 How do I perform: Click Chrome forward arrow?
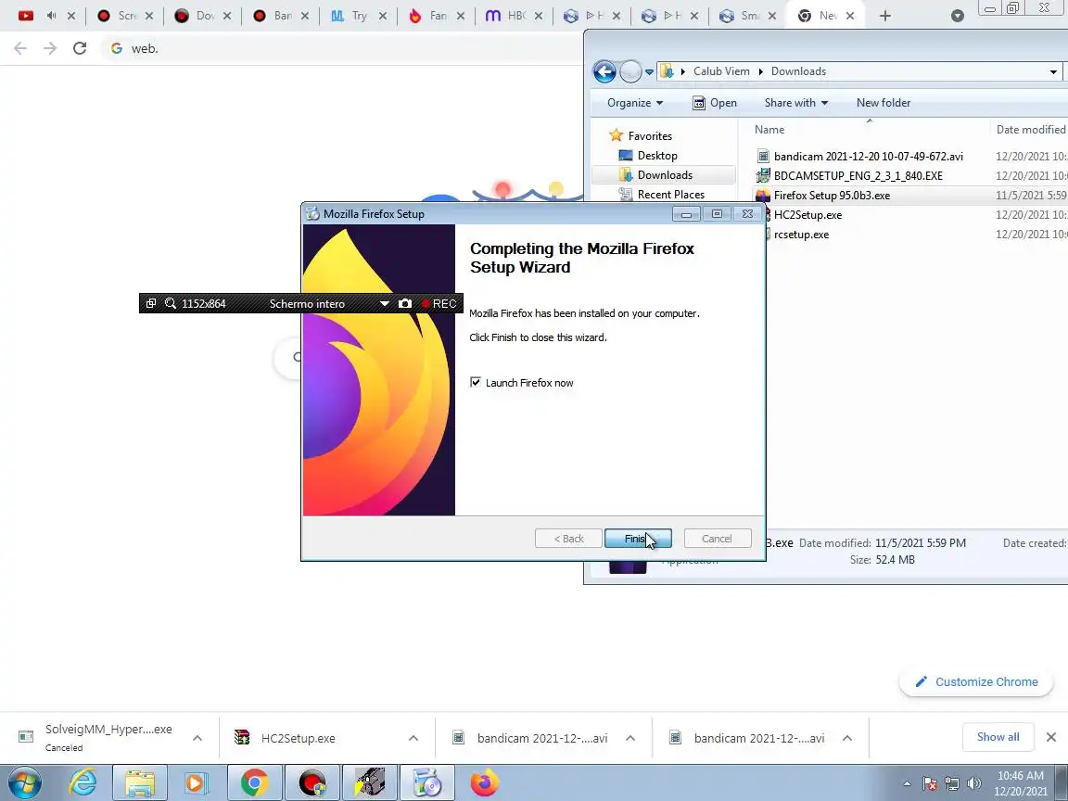pyautogui.click(x=50, y=48)
